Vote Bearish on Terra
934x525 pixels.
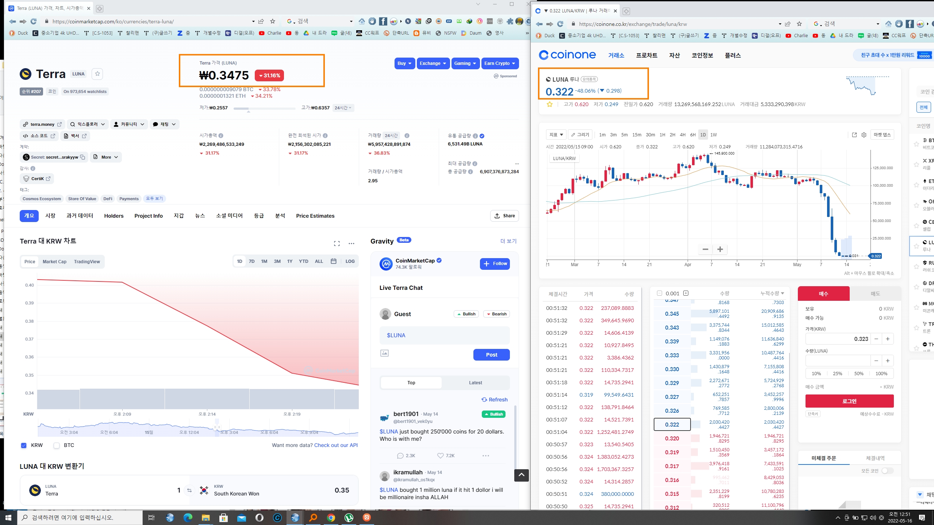[x=496, y=314]
